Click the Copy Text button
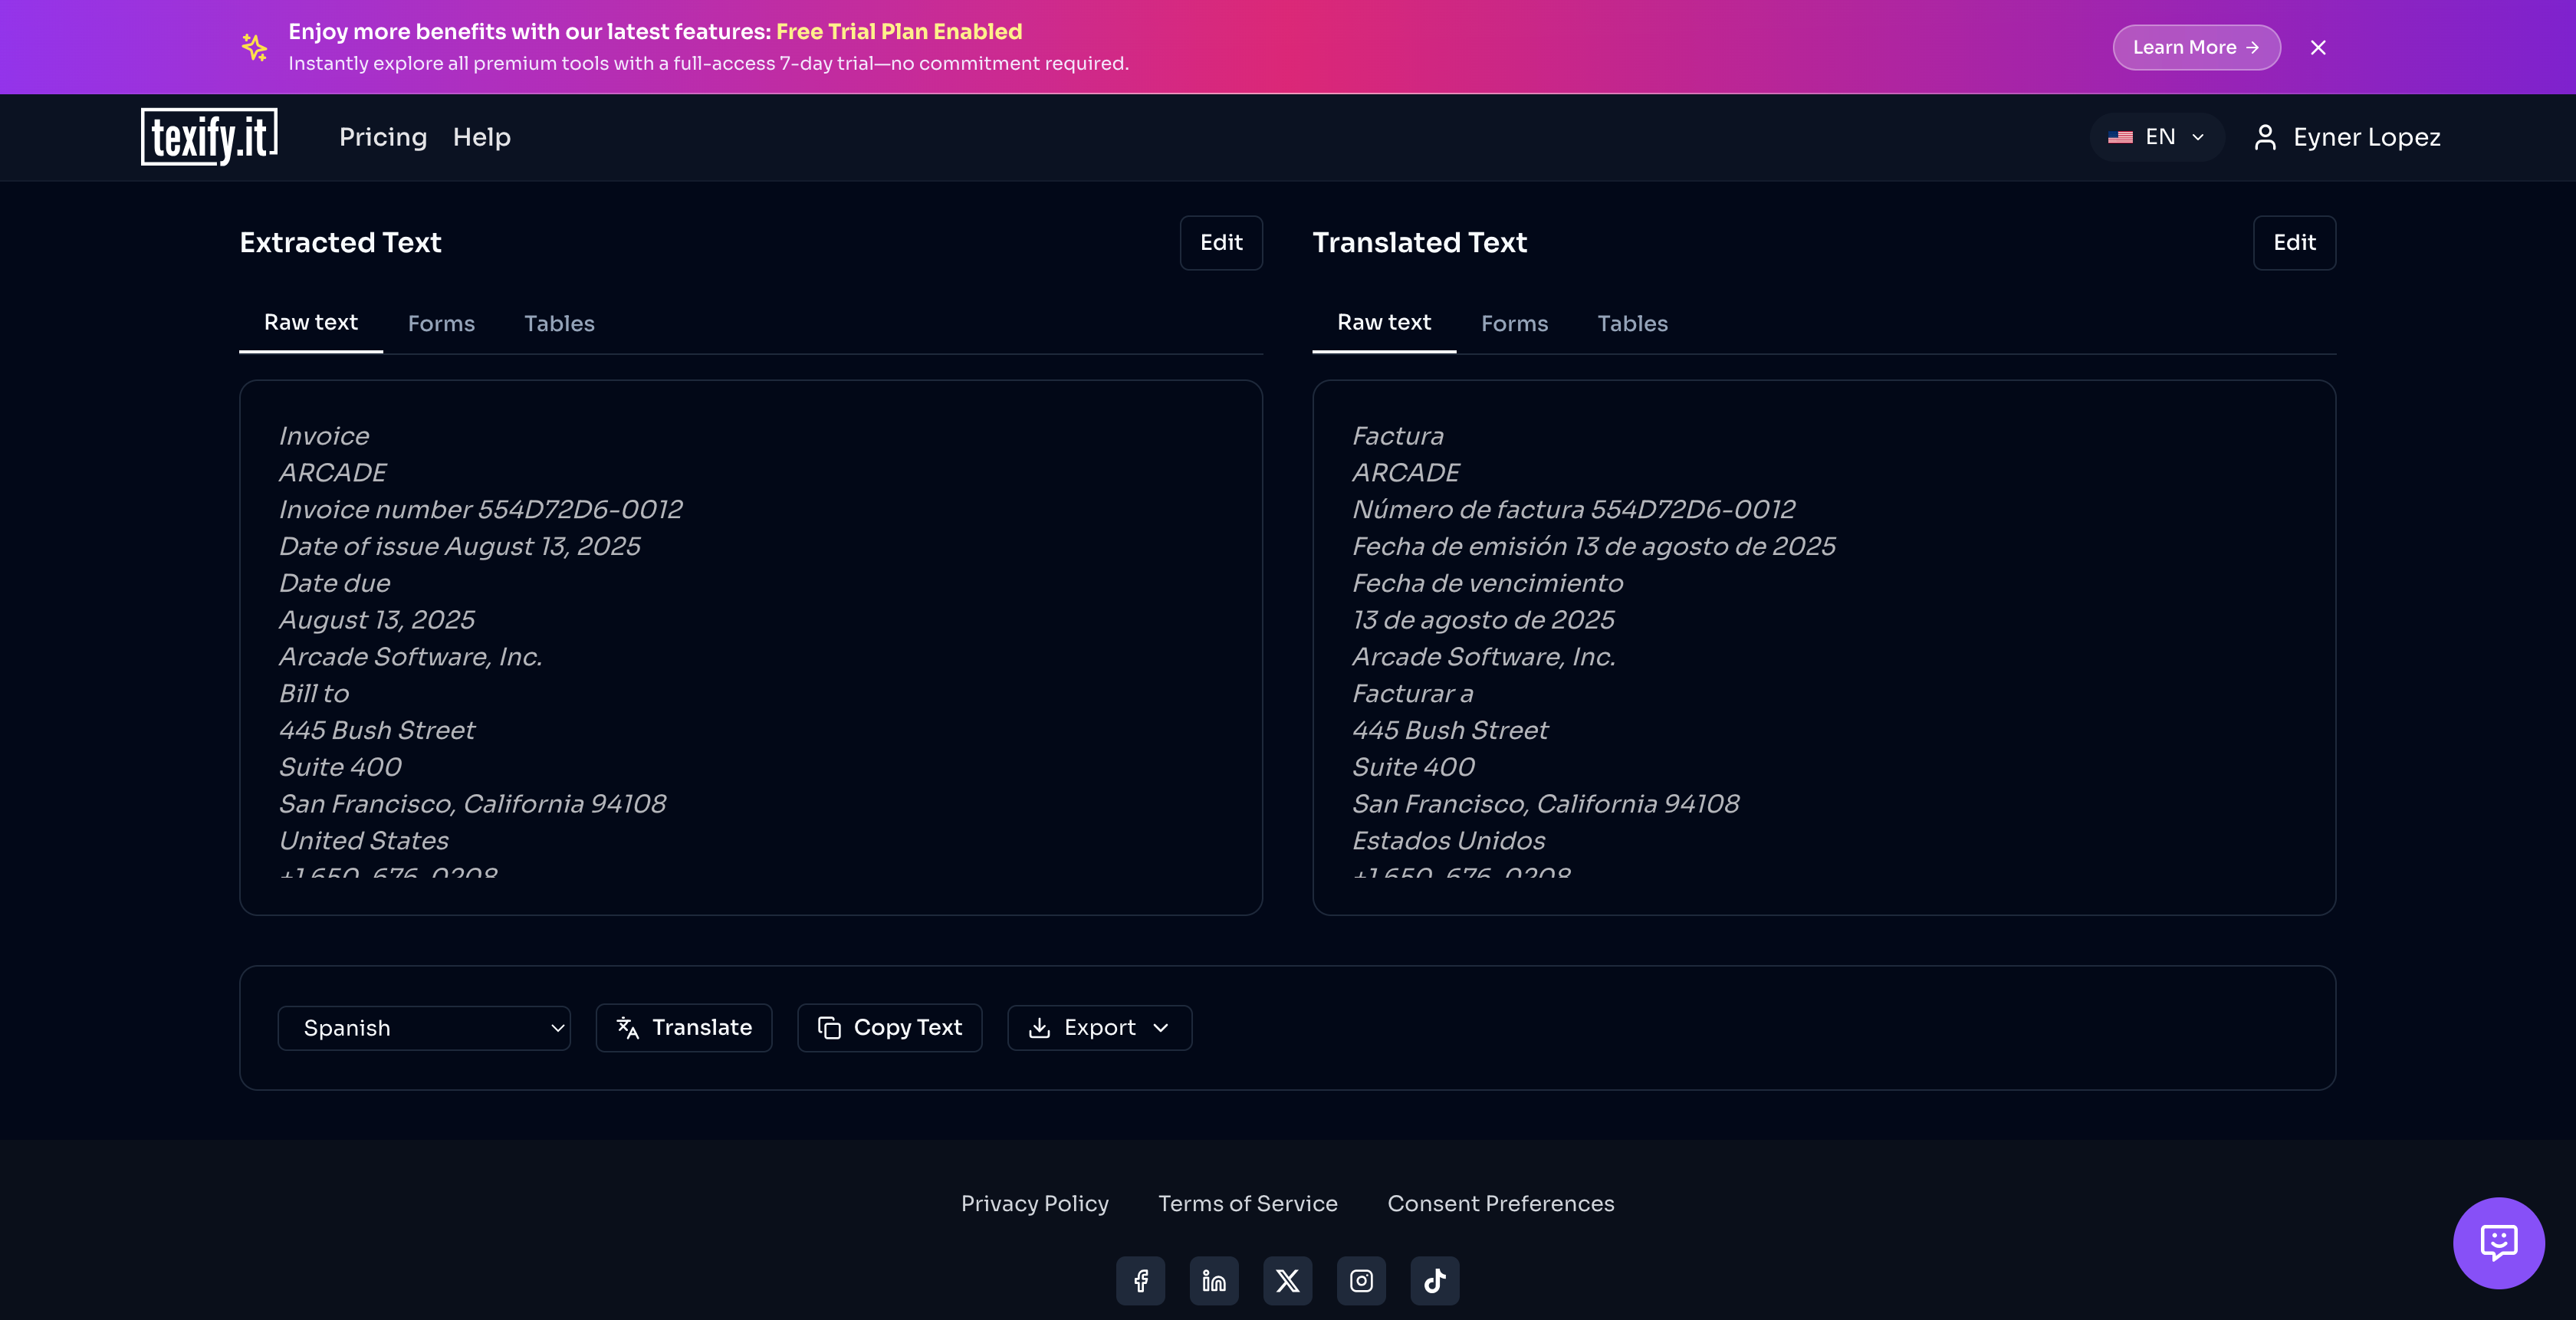Screen dimensions: 2576x1320 click(889, 1028)
